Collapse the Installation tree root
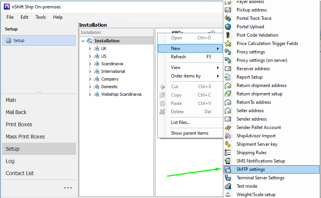Viewport: 321px width, 198px height. coord(83,41)
